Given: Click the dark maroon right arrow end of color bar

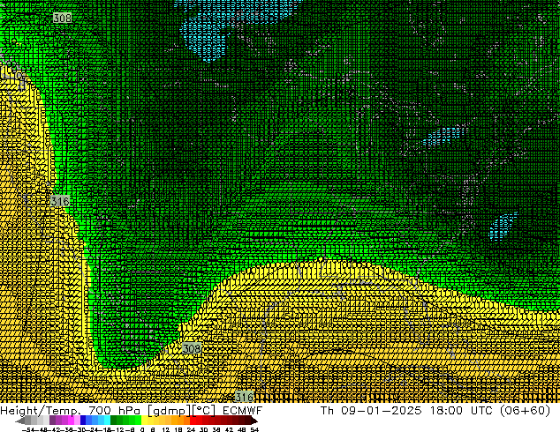Looking at the screenshot, I should [254, 421].
